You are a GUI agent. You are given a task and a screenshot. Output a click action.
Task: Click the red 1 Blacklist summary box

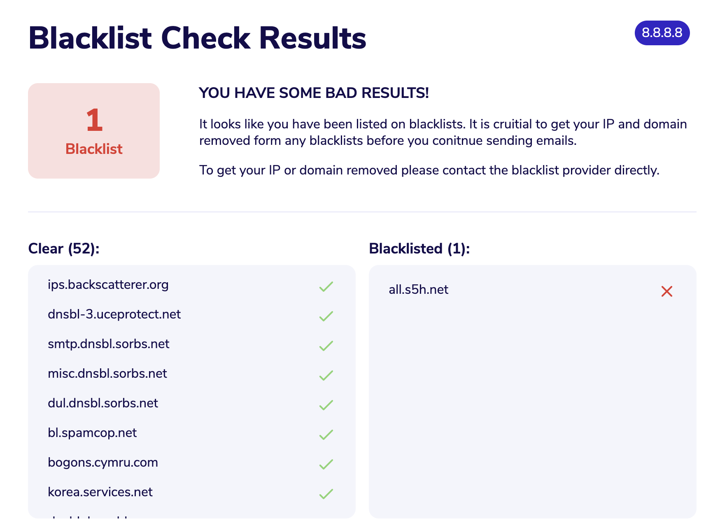tap(94, 131)
